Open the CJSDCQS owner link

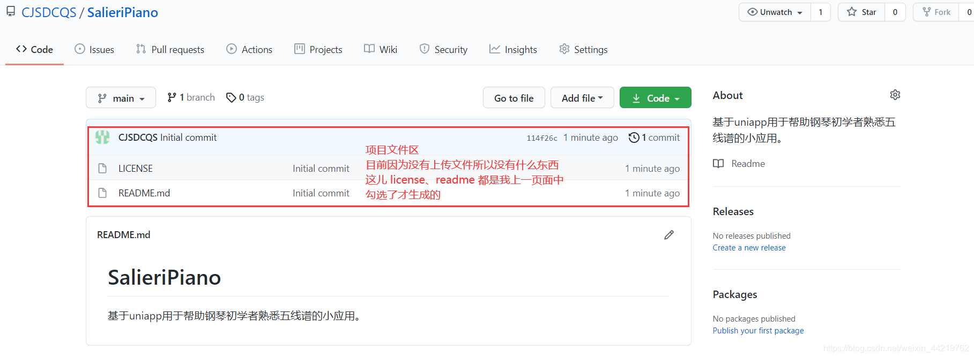point(49,12)
